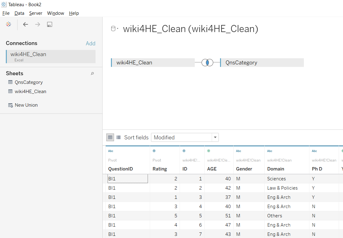Screen dimensions: 343x238
Task: Select the wiki4HE_Clean Excel connection
Action: click(51, 56)
